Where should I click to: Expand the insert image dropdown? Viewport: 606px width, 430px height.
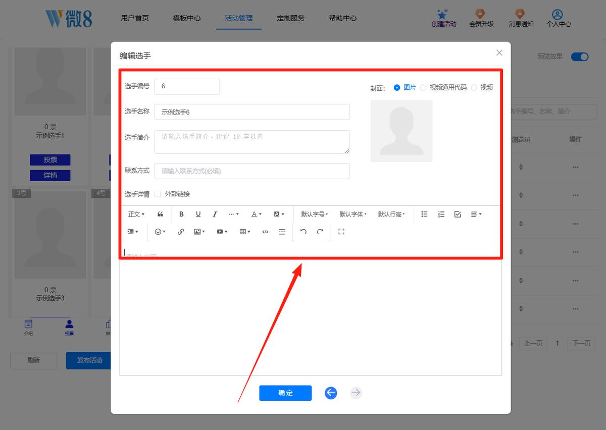pos(199,232)
